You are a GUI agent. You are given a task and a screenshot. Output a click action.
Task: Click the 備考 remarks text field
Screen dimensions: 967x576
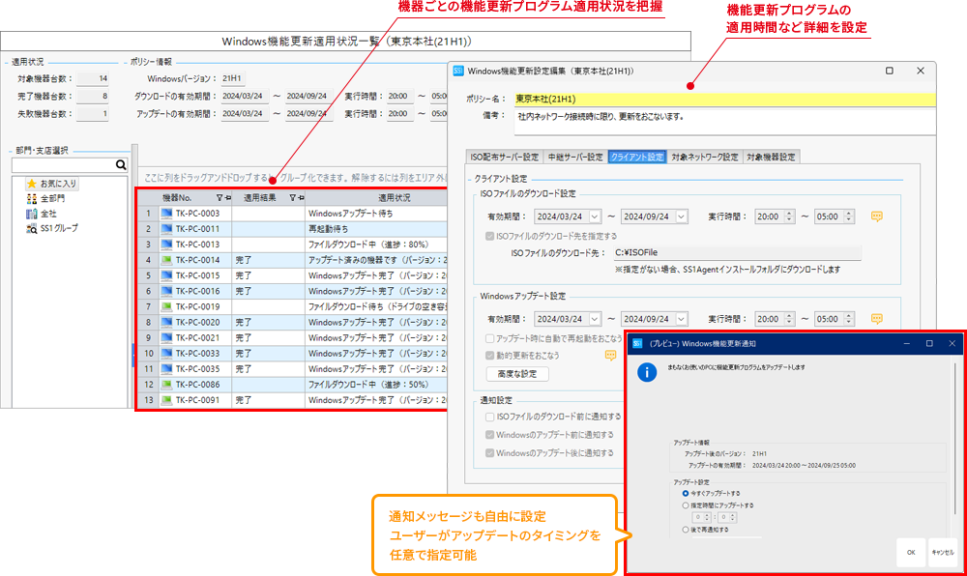pyautogui.click(x=724, y=122)
